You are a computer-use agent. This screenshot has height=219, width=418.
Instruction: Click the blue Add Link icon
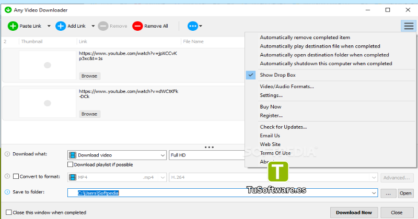click(61, 26)
